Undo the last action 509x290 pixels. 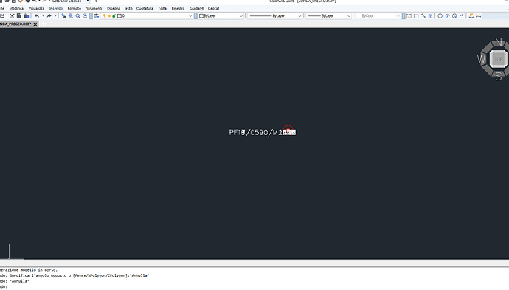[37, 16]
